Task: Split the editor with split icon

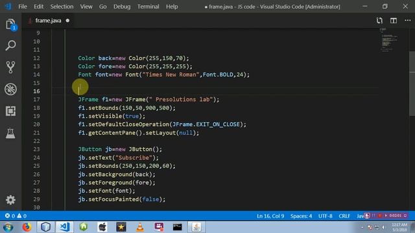Action: pyautogui.click(x=394, y=21)
